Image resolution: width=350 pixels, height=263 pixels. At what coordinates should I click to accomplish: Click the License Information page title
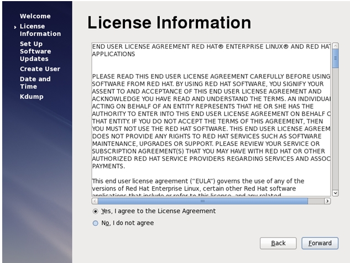(169, 23)
